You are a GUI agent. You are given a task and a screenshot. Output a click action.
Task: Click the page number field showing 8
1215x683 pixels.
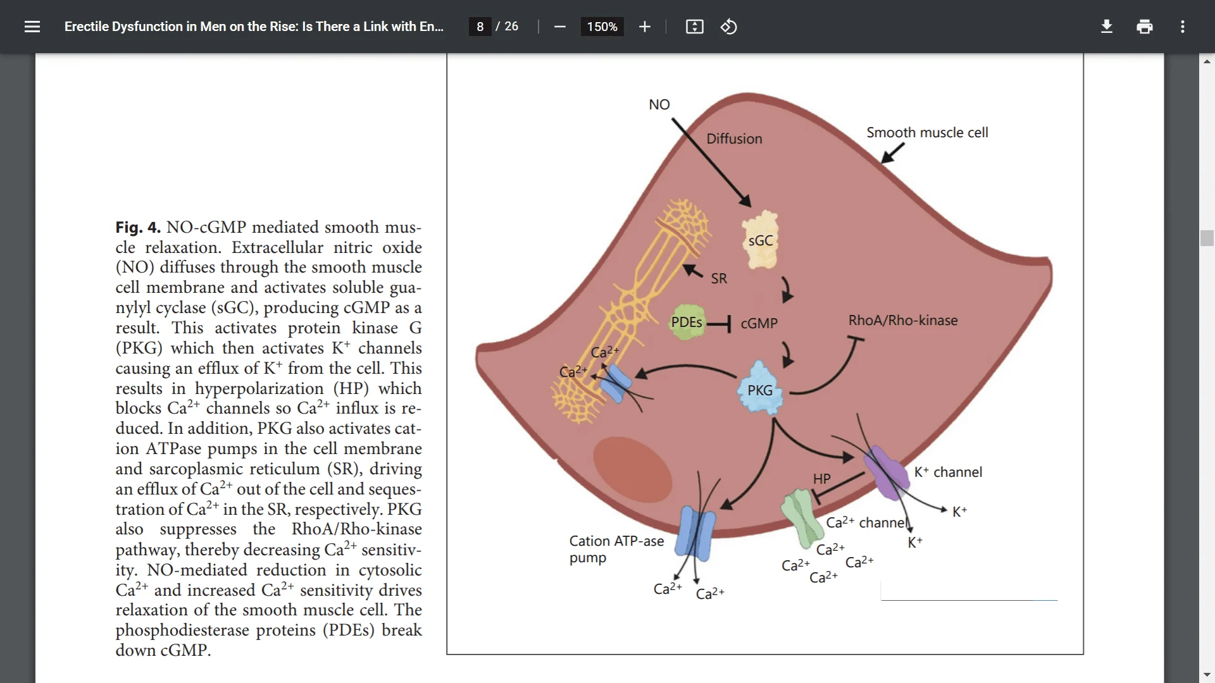pos(480,27)
